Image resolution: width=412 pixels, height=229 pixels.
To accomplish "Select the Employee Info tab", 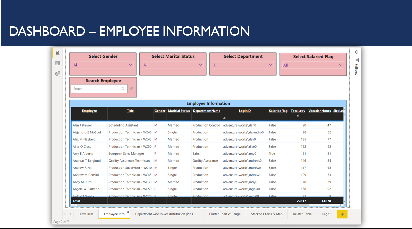I will (x=114, y=214).
